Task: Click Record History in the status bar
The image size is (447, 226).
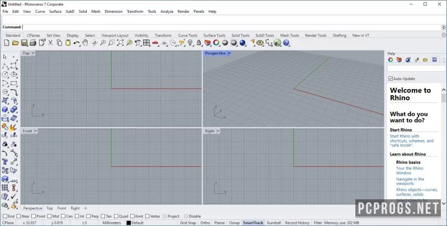Action: click(297, 223)
